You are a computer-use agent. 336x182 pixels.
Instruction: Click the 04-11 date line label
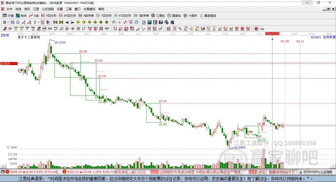(300, 41)
